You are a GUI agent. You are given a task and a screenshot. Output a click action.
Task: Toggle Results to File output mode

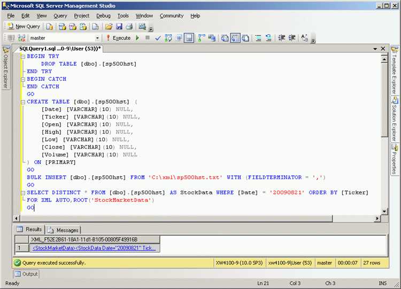coord(245,38)
